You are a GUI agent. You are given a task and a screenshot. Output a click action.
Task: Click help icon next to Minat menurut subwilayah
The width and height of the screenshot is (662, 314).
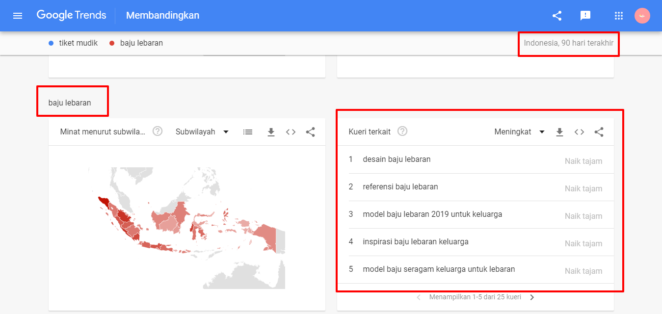pyautogui.click(x=158, y=131)
